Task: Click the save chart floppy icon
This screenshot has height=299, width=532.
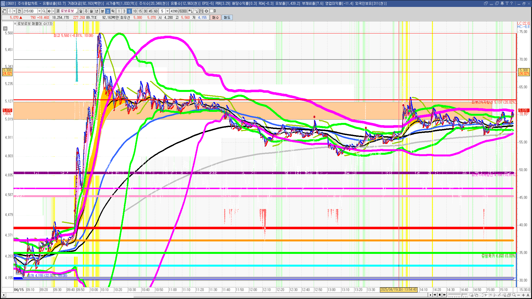Action: click(201, 11)
